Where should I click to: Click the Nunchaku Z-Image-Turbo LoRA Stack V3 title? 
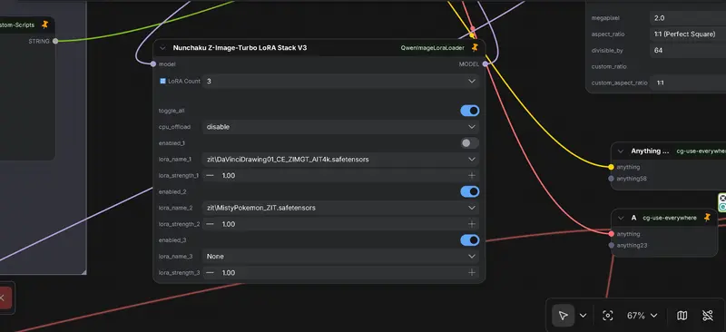click(x=240, y=48)
